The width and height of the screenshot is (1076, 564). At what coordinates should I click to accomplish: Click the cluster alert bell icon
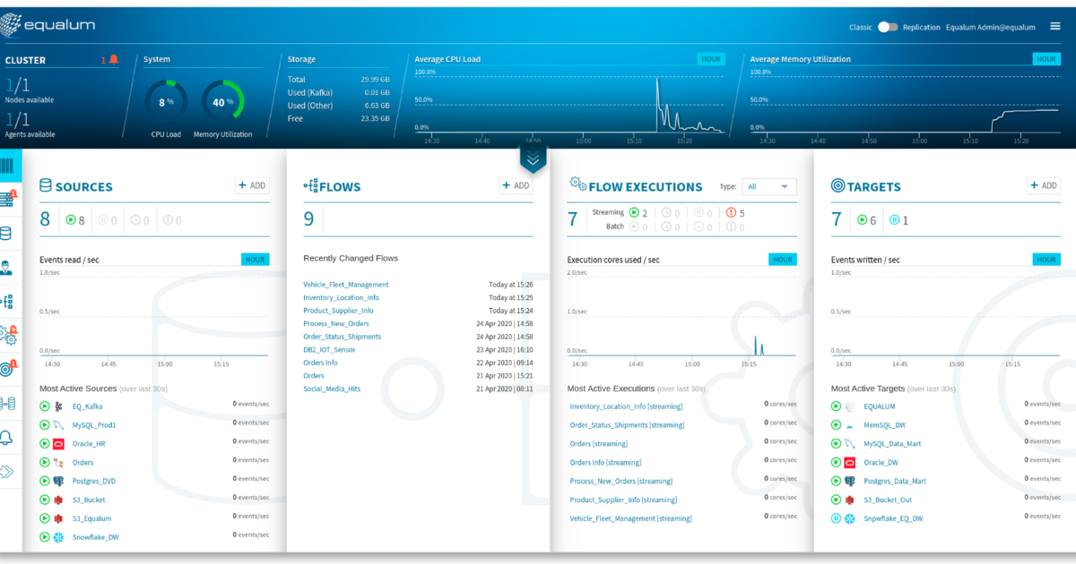click(x=115, y=60)
